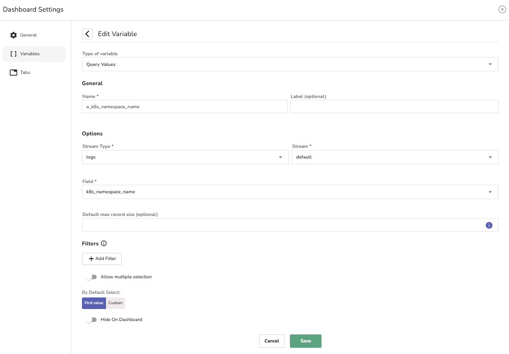Cancel editing the variable
Image resolution: width=509 pixels, height=354 pixels.
272,341
